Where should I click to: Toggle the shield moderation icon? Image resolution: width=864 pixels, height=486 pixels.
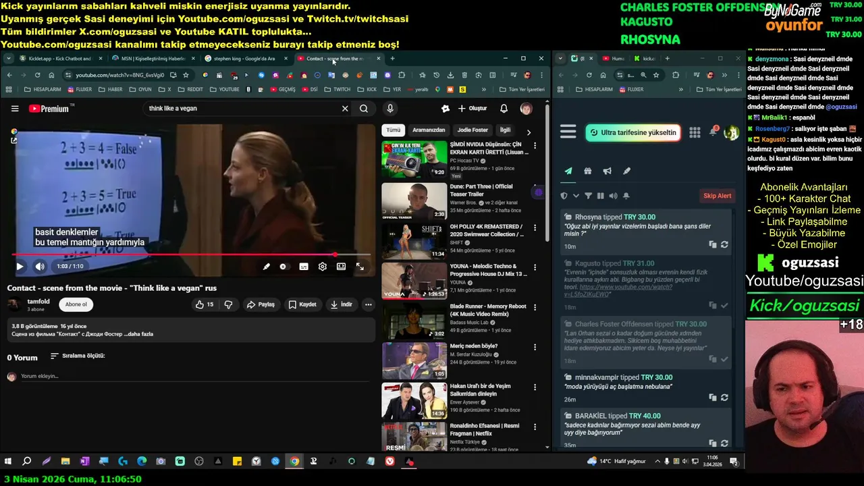564,196
